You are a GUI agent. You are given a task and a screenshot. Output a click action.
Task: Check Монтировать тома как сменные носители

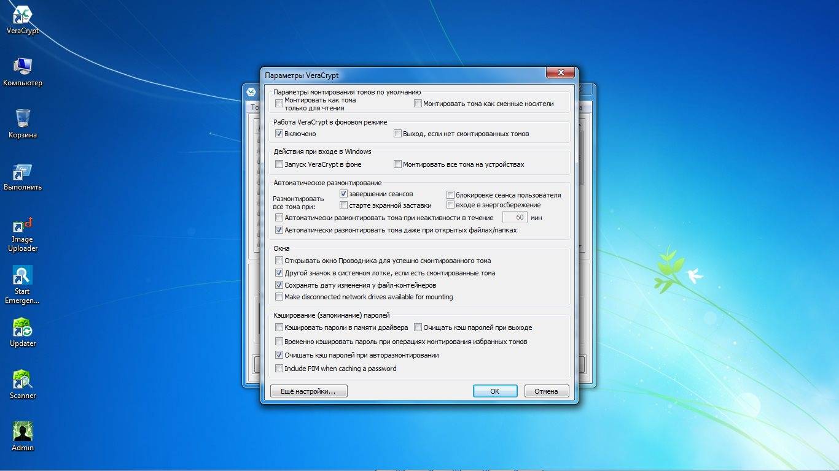(x=418, y=104)
